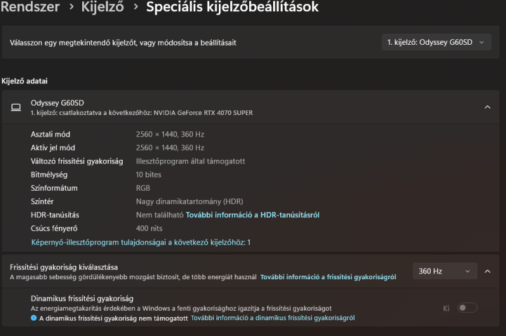Click the monitor icon beside Odyssey G60SD

click(16, 107)
